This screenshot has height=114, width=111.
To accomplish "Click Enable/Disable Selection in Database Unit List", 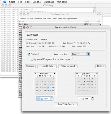I will (31, 18).
